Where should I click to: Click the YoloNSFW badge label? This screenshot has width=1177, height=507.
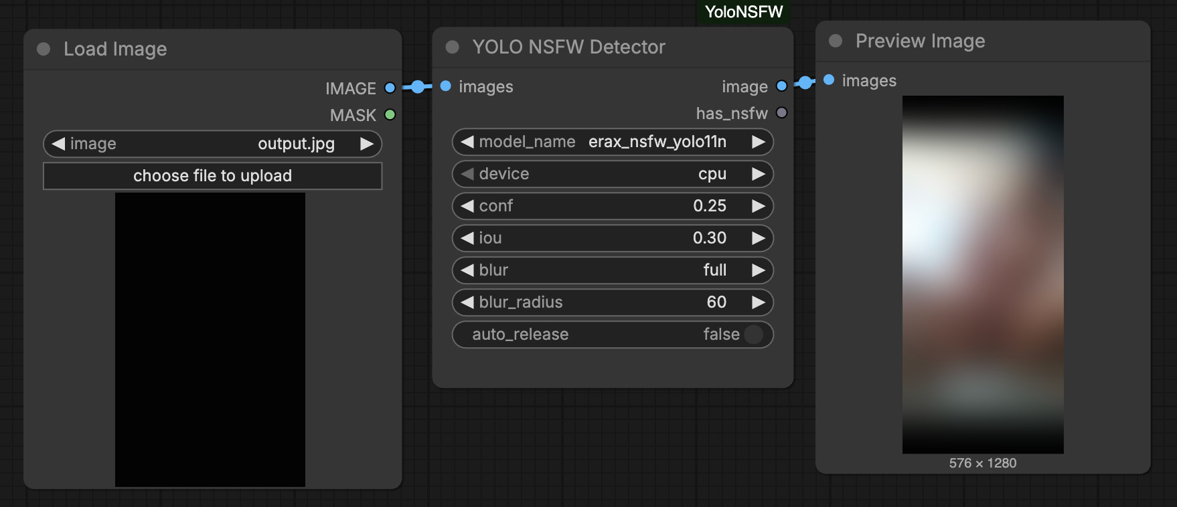point(744,12)
